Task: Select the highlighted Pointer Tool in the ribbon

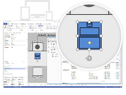Action: click(40, 26)
